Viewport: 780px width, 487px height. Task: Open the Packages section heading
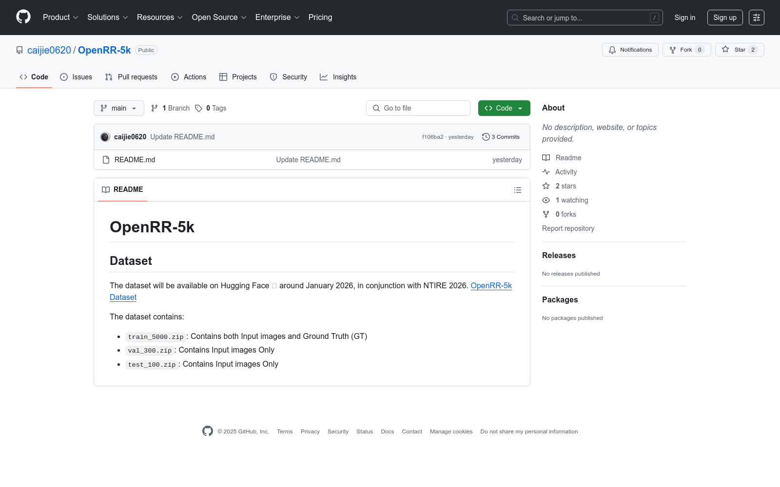click(560, 300)
